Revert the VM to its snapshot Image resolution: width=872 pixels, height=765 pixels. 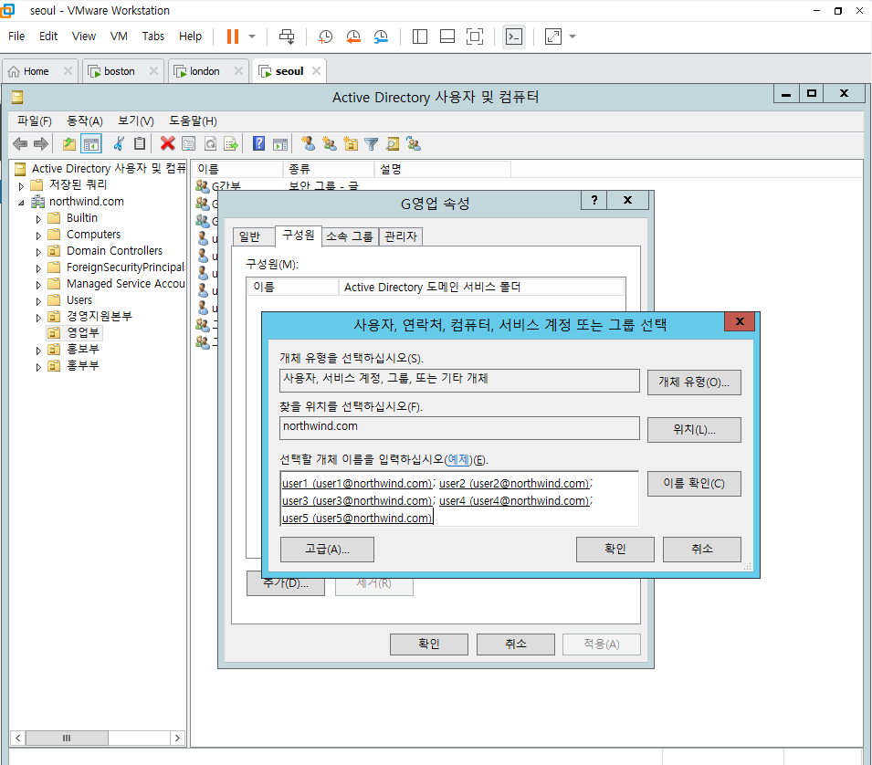(x=353, y=37)
